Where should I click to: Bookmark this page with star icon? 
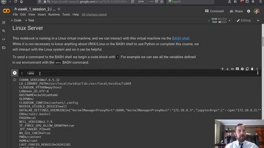point(162,2)
